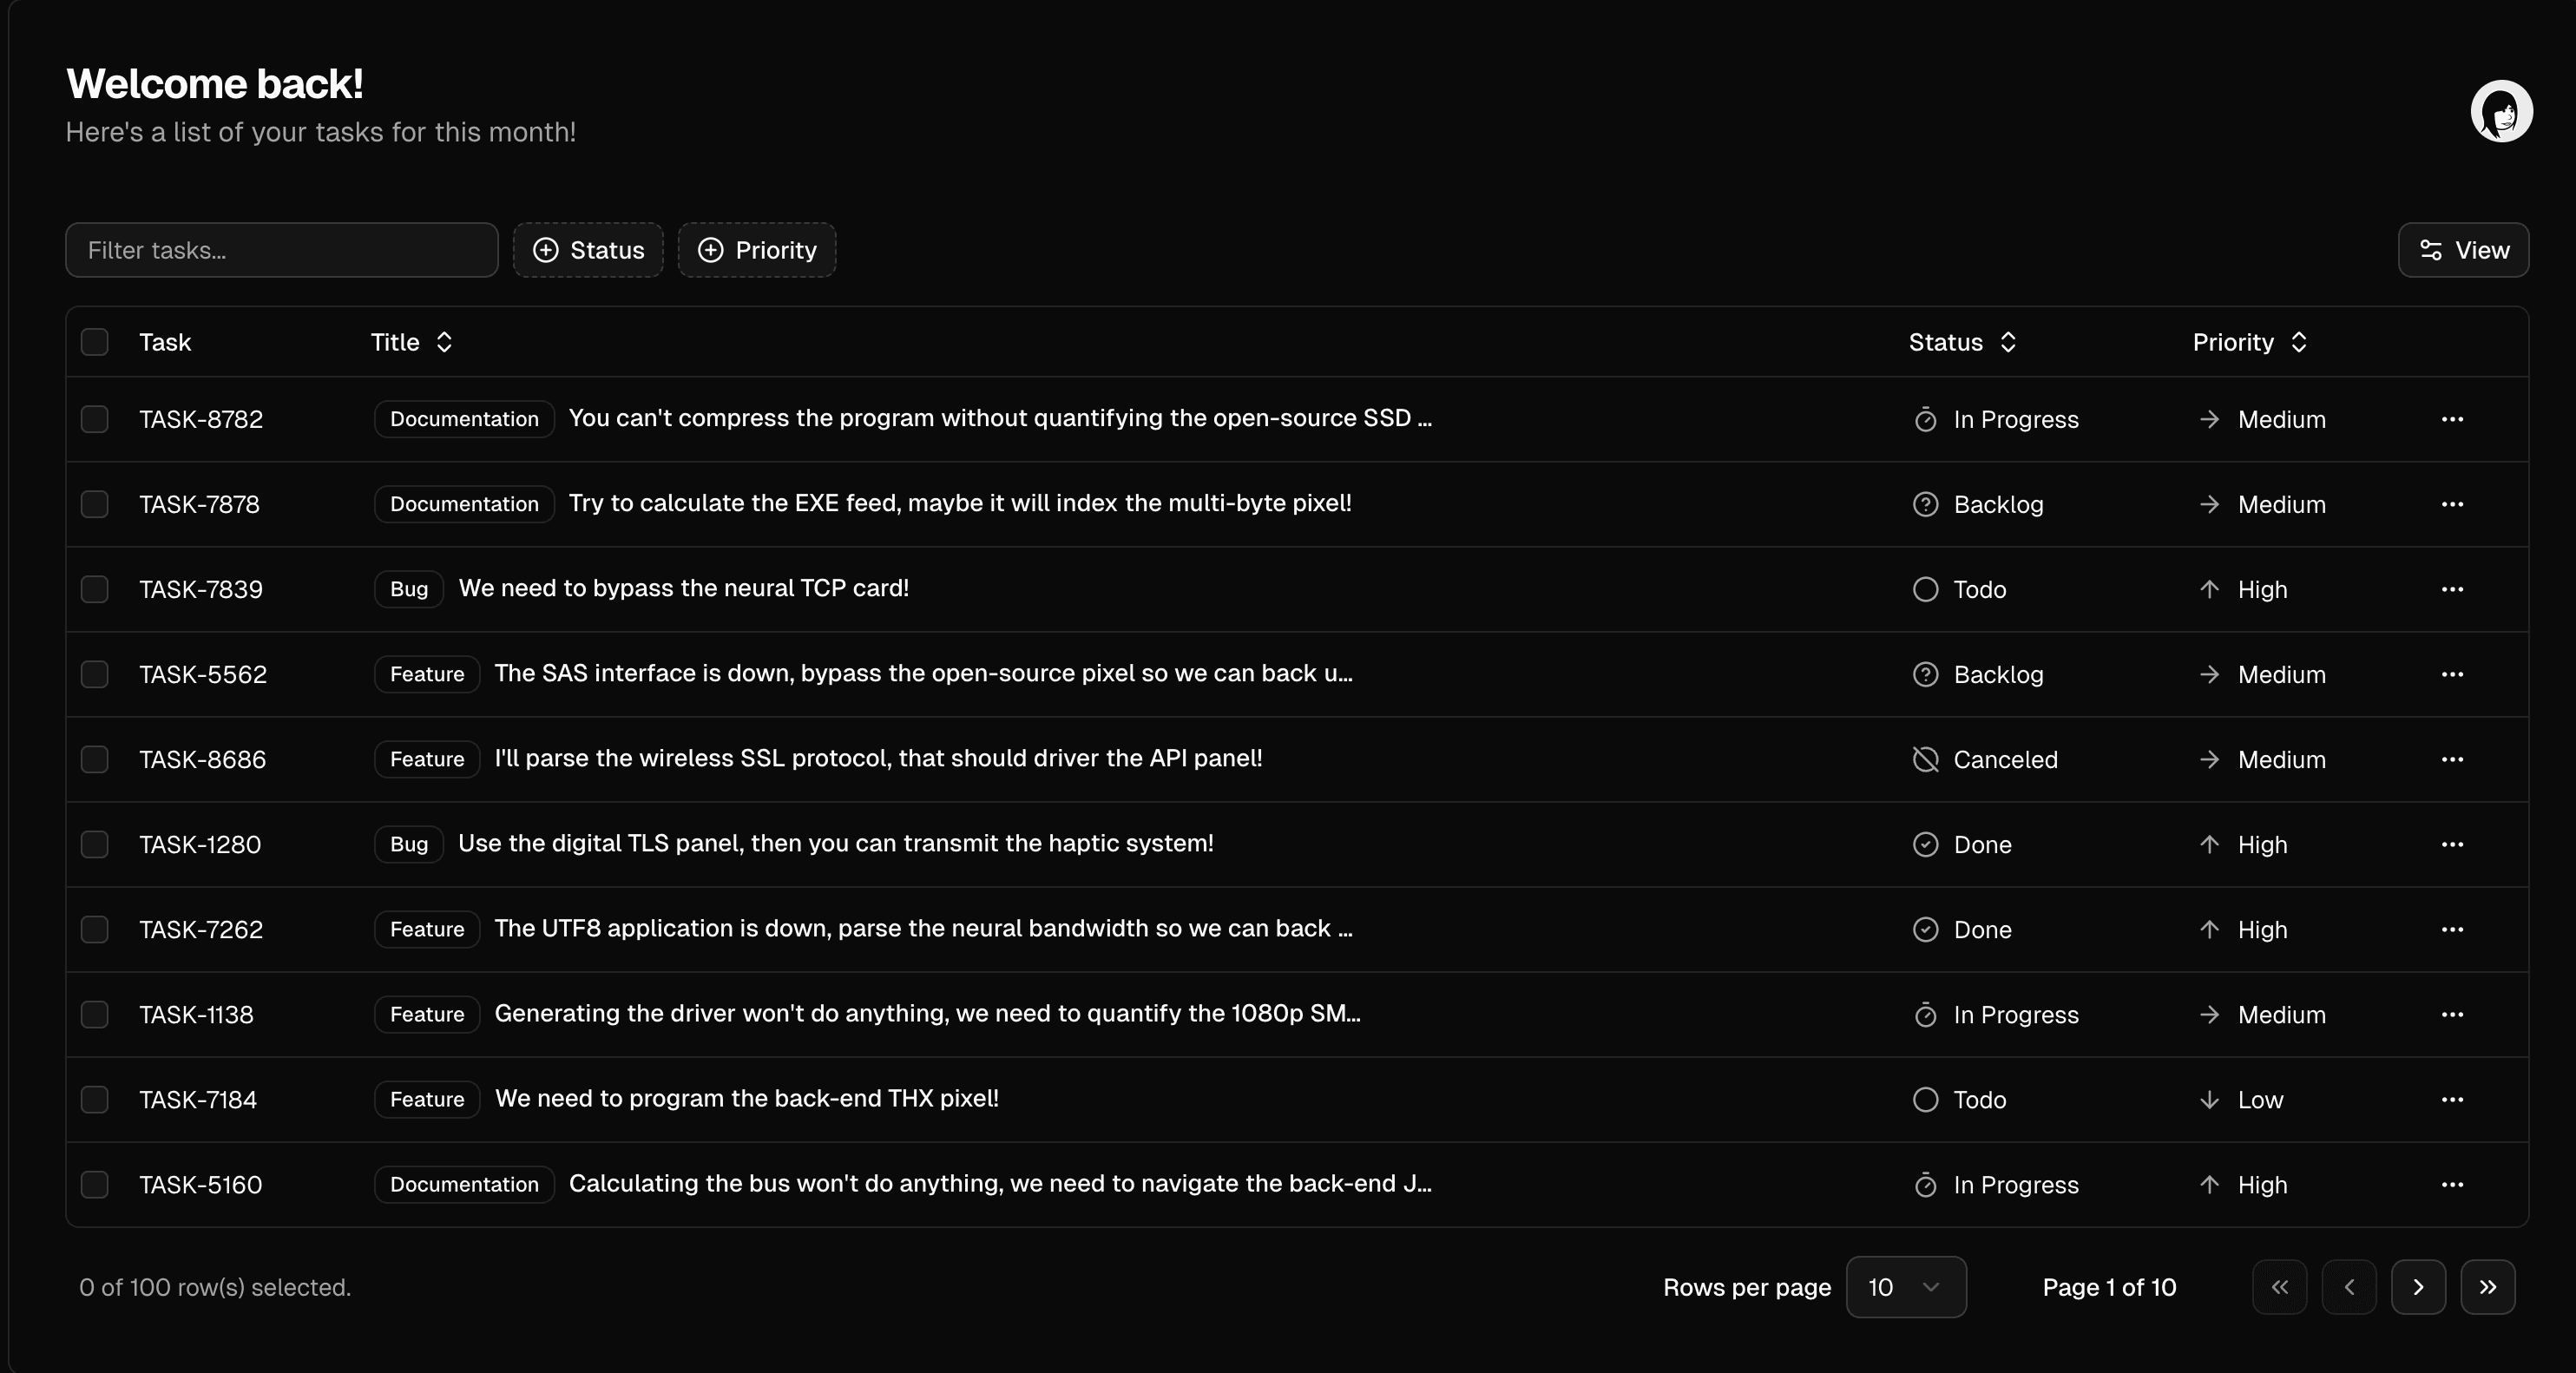Screen dimensions: 2576x1373
Task: Open the Status filter dropdown
Action: point(588,250)
